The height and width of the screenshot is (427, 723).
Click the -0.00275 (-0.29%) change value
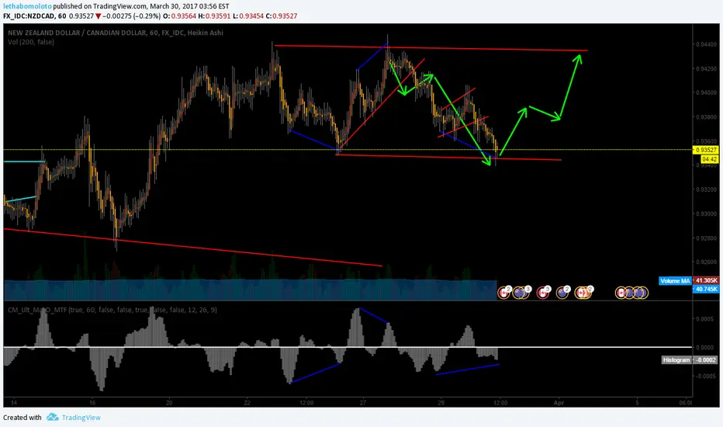pyautogui.click(x=131, y=16)
